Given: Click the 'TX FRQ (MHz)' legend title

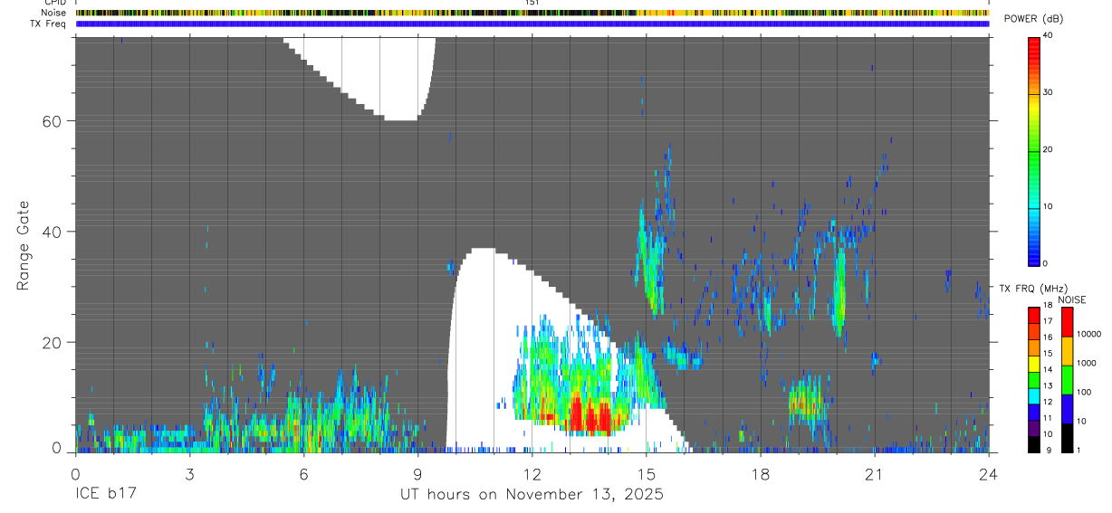Looking at the screenshot, I should click(x=1031, y=289).
